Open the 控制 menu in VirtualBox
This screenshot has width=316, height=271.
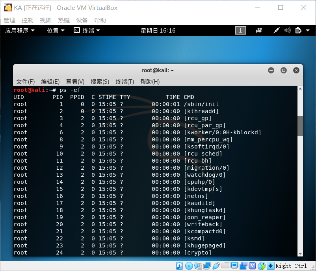tap(27, 20)
